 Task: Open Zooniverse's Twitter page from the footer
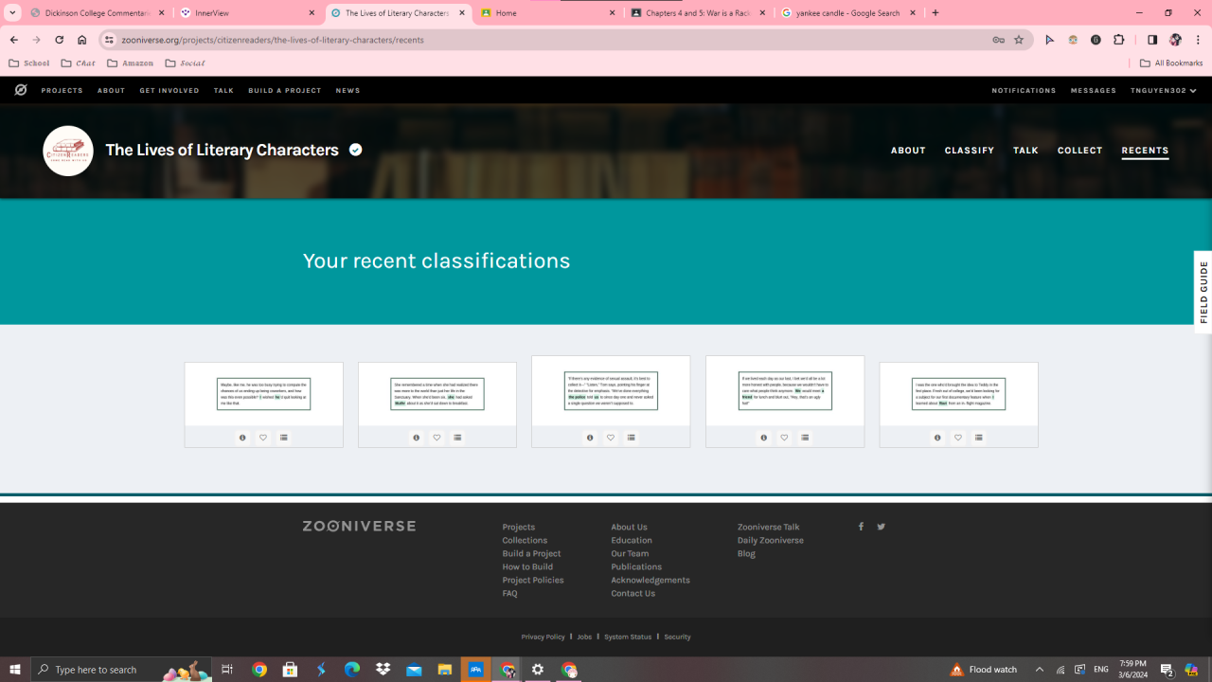pos(882,527)
